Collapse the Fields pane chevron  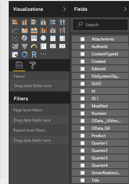coord(125,9)
